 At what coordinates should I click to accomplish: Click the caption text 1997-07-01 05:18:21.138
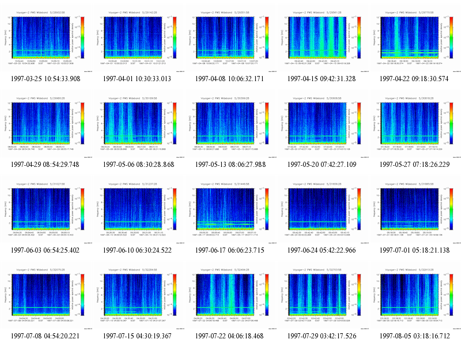tap(414, 250)
